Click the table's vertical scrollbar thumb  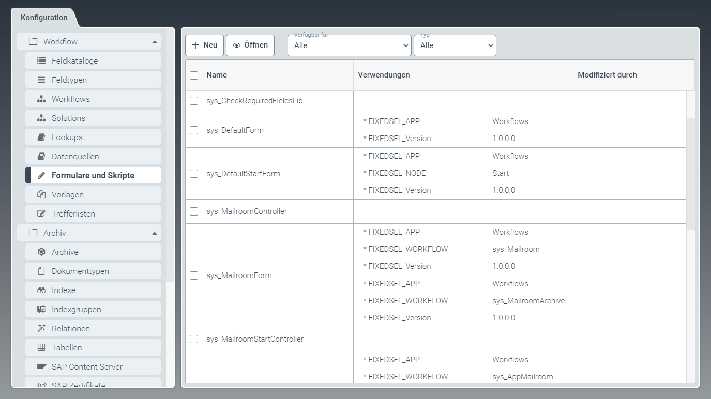[690, 173]
